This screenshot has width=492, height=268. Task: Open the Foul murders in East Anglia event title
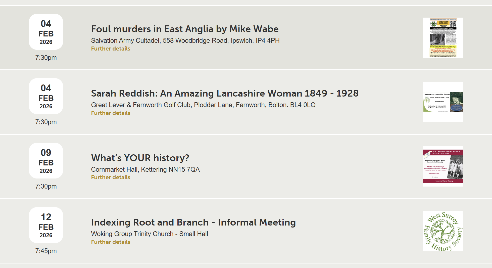pos(185,29)
